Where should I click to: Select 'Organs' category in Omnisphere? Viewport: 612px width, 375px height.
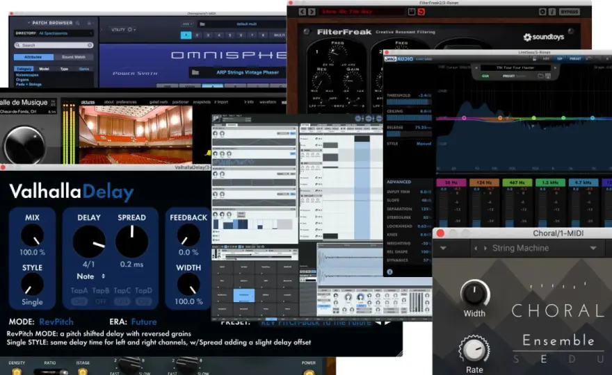[22, 80]
